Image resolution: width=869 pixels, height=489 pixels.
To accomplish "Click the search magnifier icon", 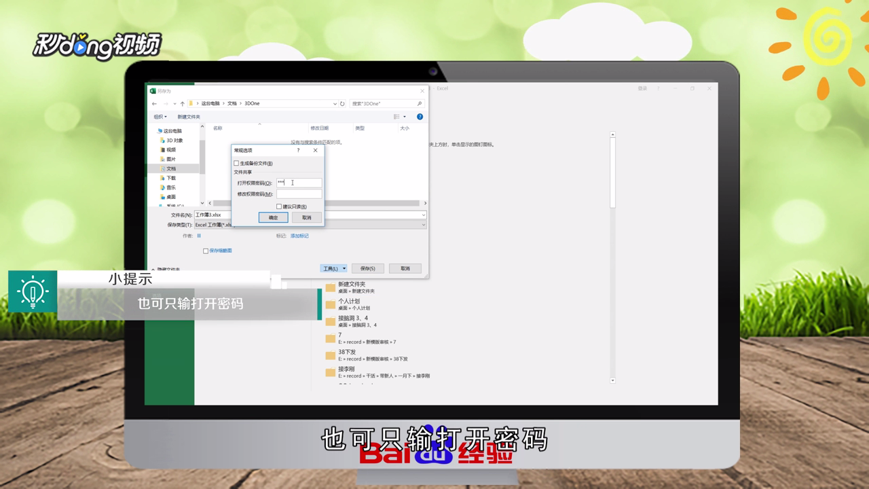I will click(419, 104).
